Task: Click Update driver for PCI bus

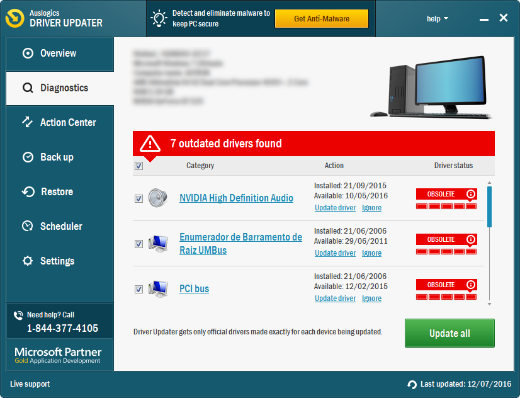Action: click(x=336, y=298)
